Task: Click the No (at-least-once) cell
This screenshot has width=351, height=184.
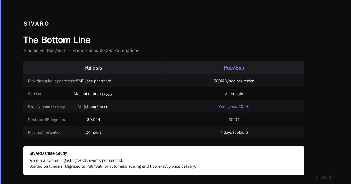Action: [94, 107]
